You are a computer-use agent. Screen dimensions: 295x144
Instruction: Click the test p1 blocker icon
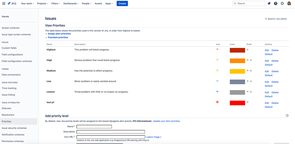click(217, 102)
